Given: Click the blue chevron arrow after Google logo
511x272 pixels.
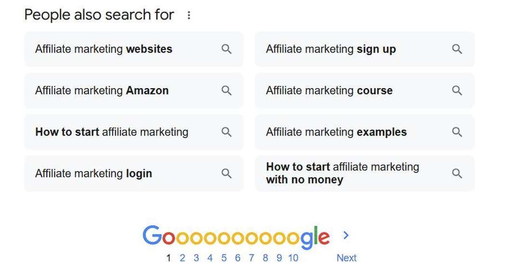Looking at the screenshot, I should pyautogui.click(x=346, y=235).
